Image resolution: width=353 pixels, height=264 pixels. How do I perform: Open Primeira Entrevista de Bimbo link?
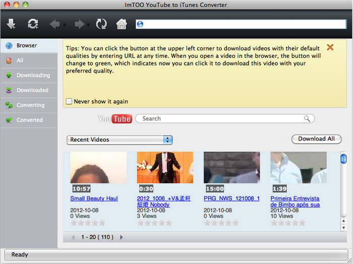(x=295, y=202)
